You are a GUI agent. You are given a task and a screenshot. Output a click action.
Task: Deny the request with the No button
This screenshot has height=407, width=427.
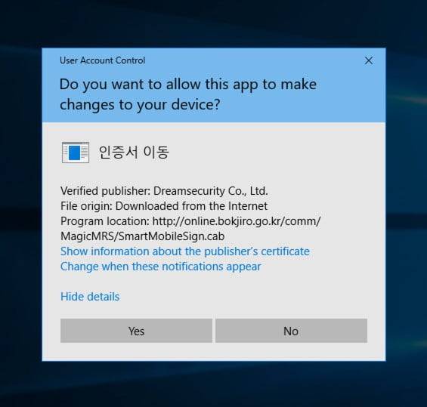coord(291,331)
